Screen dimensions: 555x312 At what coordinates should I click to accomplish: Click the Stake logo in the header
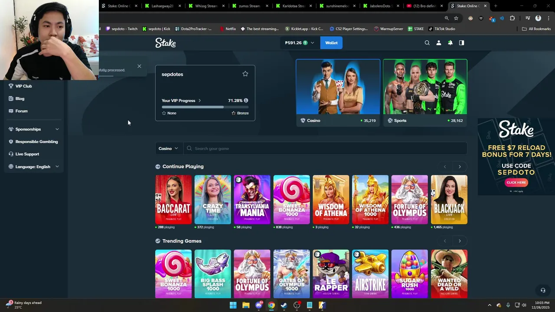(x=166, y=43)
